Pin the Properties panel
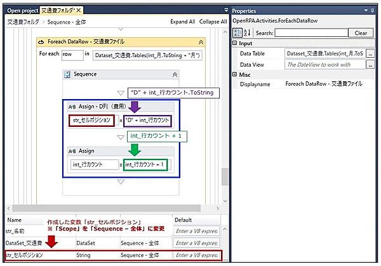381x266 pixels. 372,10
